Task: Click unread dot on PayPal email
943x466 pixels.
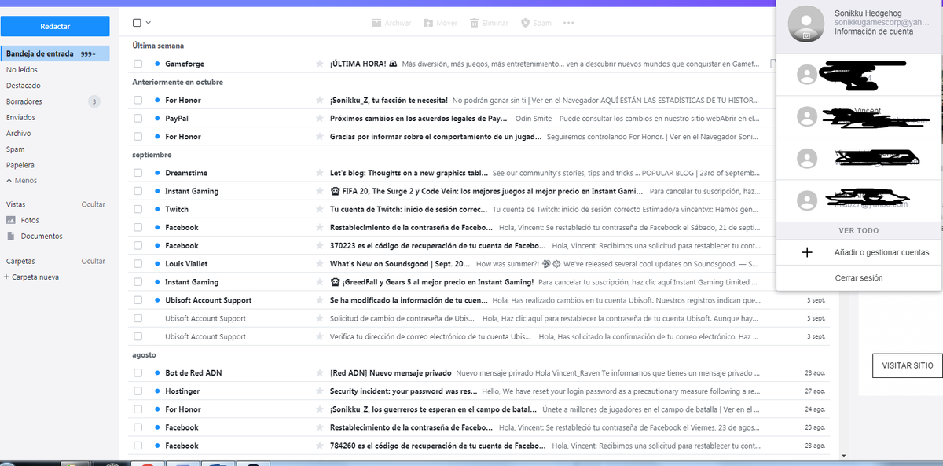Action: tap(157, 119)
